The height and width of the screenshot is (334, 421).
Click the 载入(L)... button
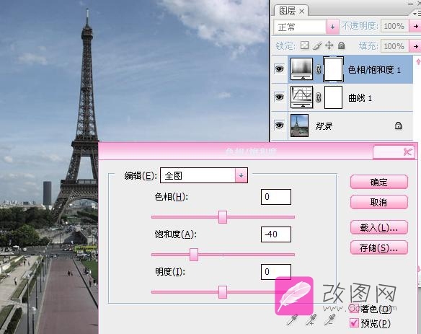379,227
